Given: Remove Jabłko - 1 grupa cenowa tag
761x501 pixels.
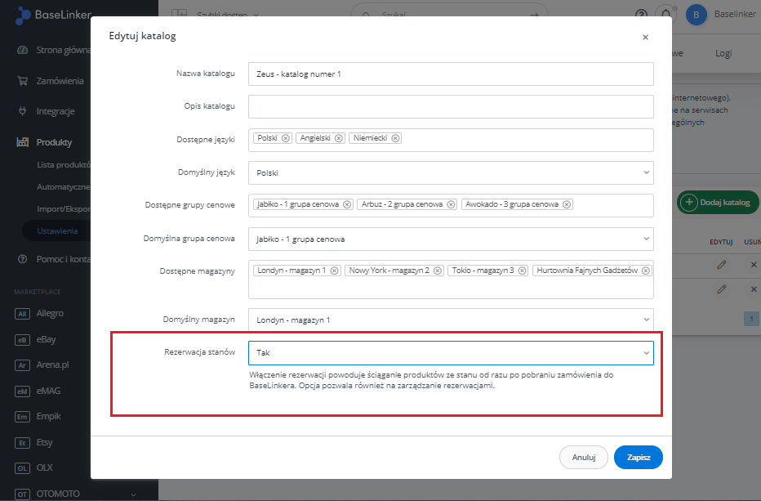Looking at the screenshot, I should pos(347,204).
